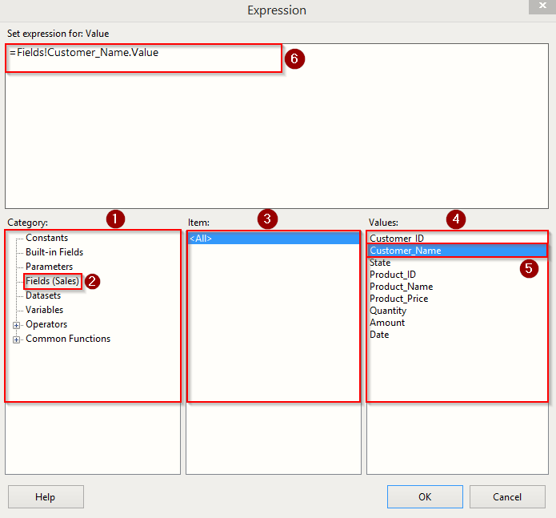
Task: Open Help for expressions
Action: pos(46,496)
